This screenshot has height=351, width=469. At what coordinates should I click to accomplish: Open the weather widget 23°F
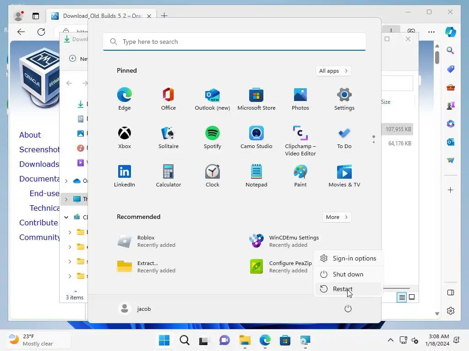pos(38,340)
